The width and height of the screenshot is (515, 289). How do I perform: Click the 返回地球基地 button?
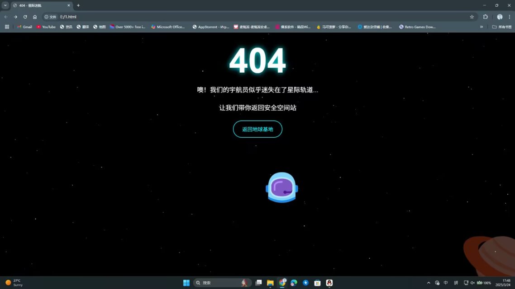tap(257, 129)
